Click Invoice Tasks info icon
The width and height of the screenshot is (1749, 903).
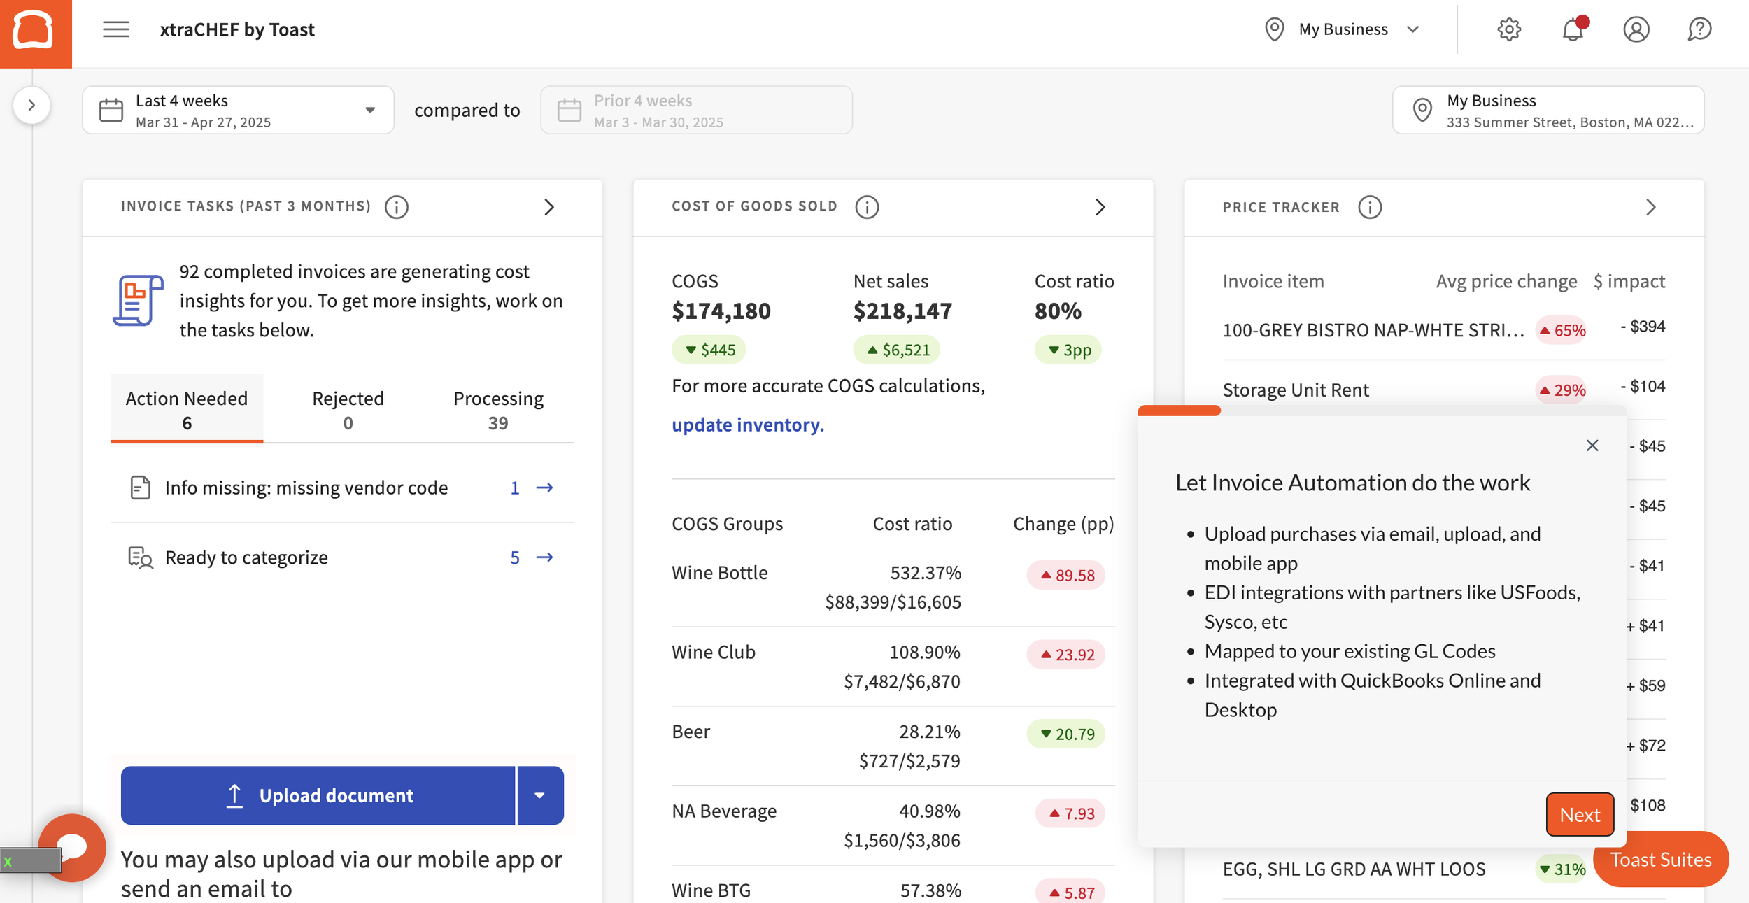[x=397, y=207]
